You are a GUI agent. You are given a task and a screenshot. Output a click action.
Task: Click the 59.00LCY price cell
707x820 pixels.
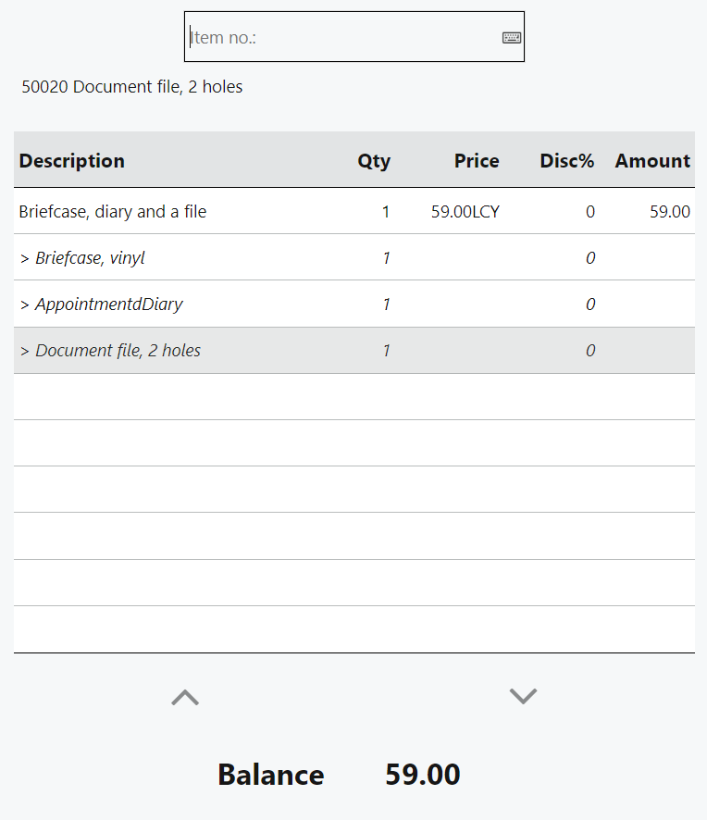[465, 212]
